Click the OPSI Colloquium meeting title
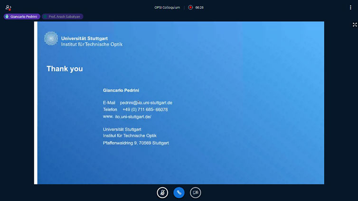This screenshot has height=201, width=358. click(167, 8)
